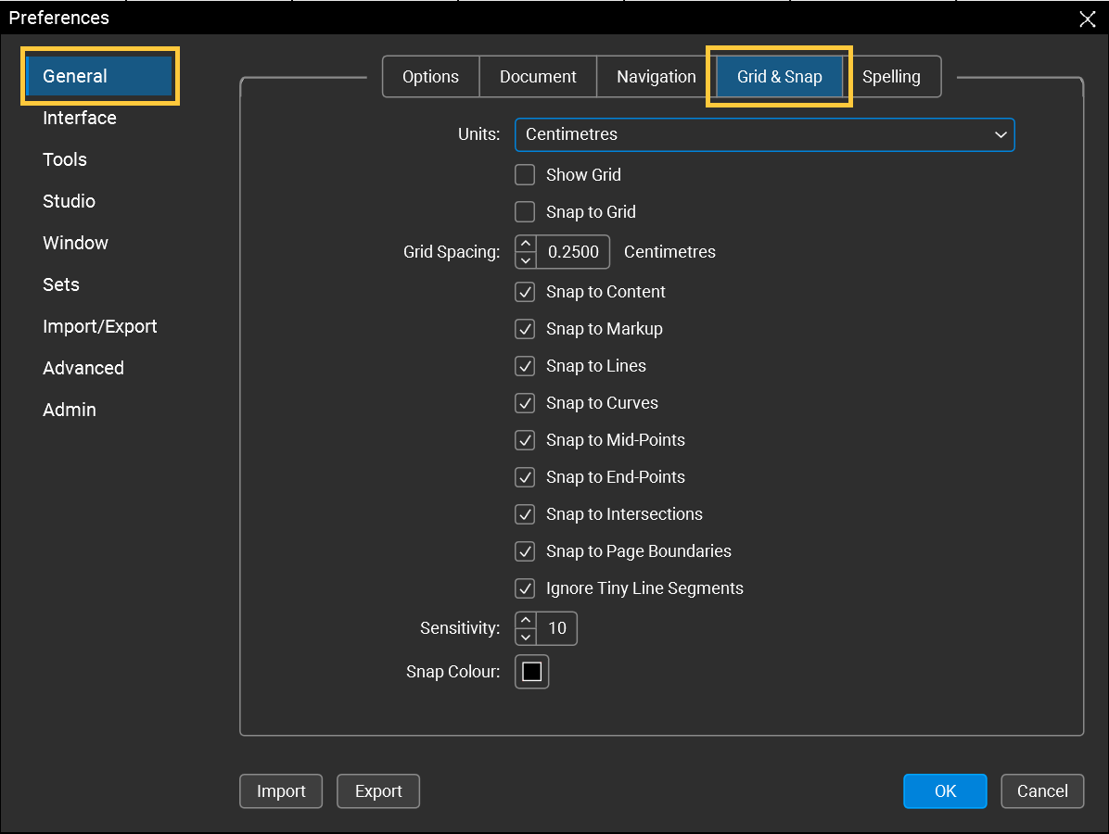This screenshot has height=834, width=1109.
Task: Disable Ignore Tiny Line Segments
Action: click(x=525, y=588)
